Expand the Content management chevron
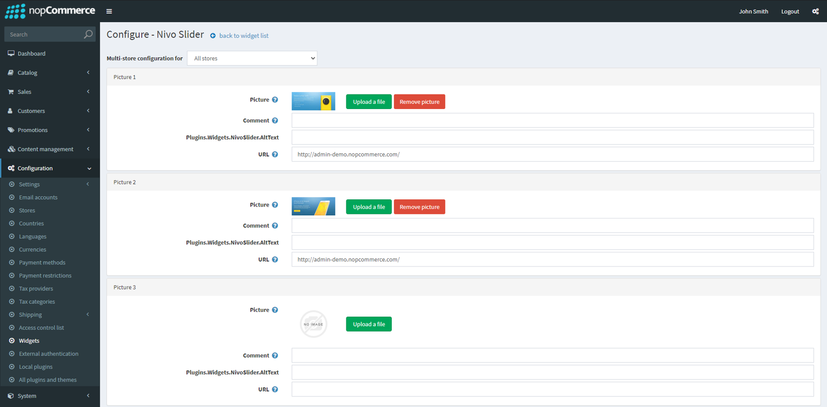Image resolution: width=827 pixels, height=407 pixels. (x=88, y=149)
